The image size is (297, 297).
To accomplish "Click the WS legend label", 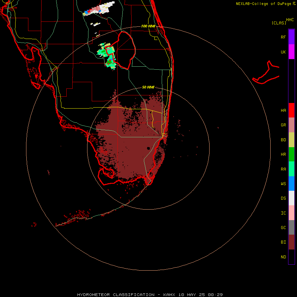I will pyautogui.click(x=283, y=184).
